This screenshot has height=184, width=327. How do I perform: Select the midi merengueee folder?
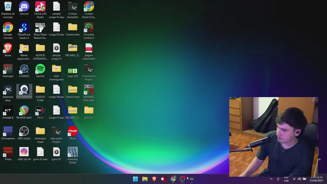coord(56,73)
